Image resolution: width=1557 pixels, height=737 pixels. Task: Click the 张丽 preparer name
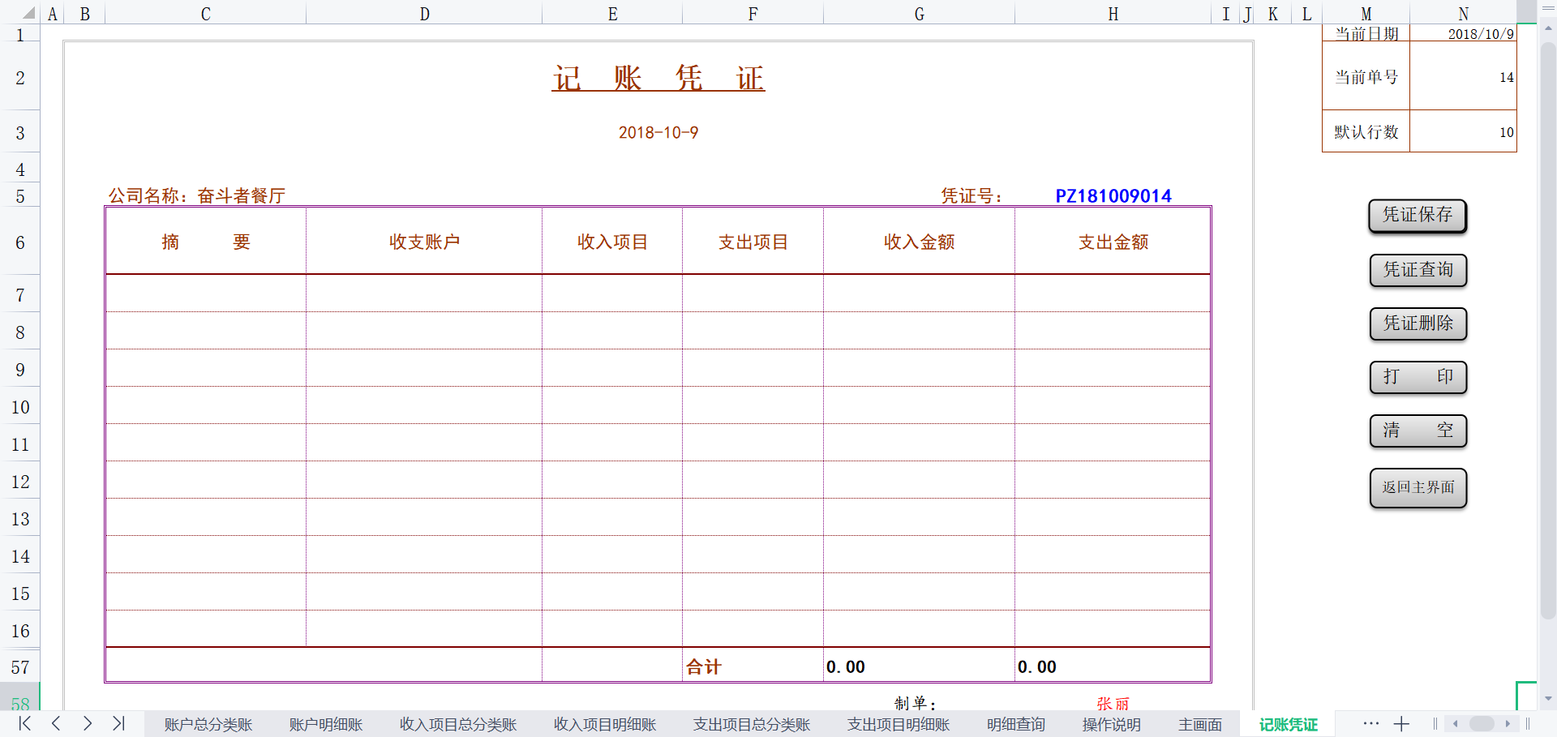pos(1113,703)
